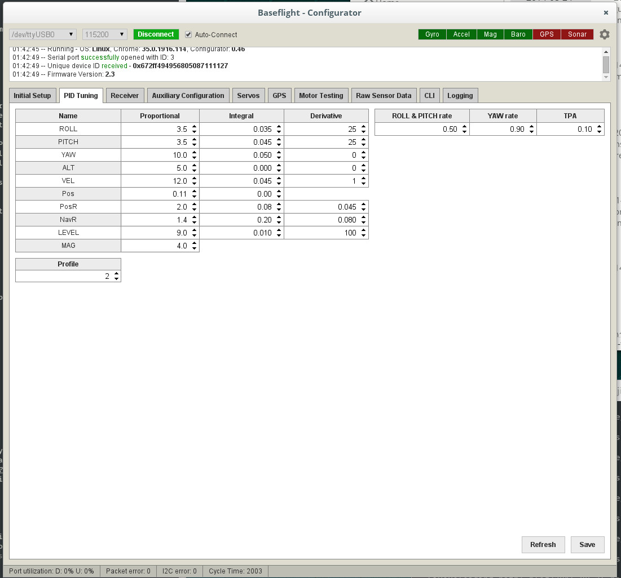
Task: Click the Port utilization status text
Action: coord(51,571)
